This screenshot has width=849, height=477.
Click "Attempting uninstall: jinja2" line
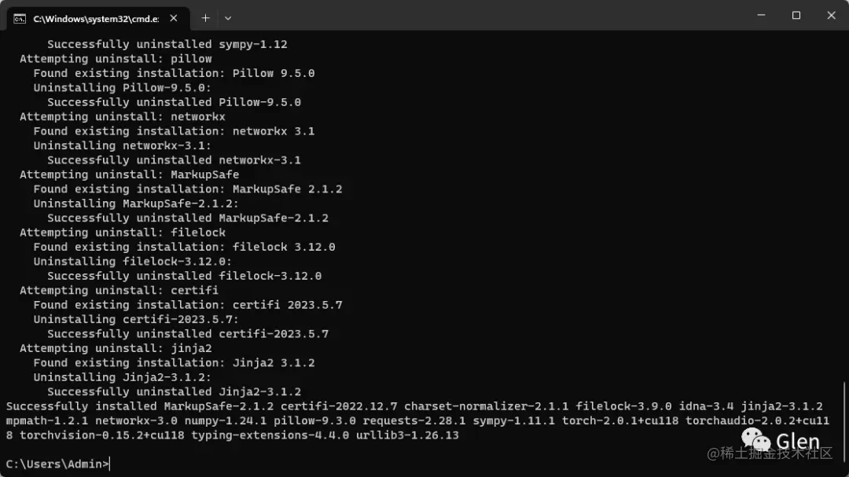116,348
